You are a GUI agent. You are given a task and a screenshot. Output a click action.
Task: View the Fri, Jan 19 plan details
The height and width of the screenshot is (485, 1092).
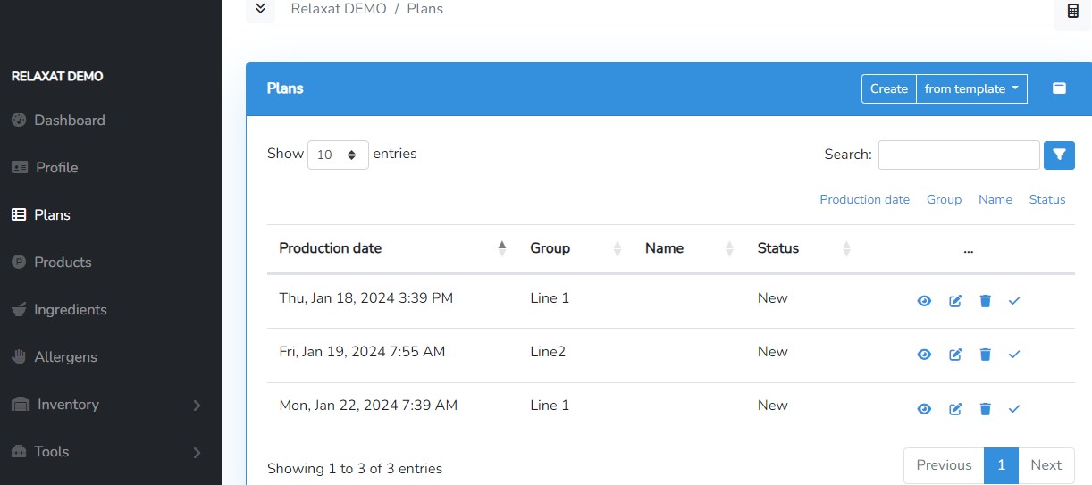point(924,355)
